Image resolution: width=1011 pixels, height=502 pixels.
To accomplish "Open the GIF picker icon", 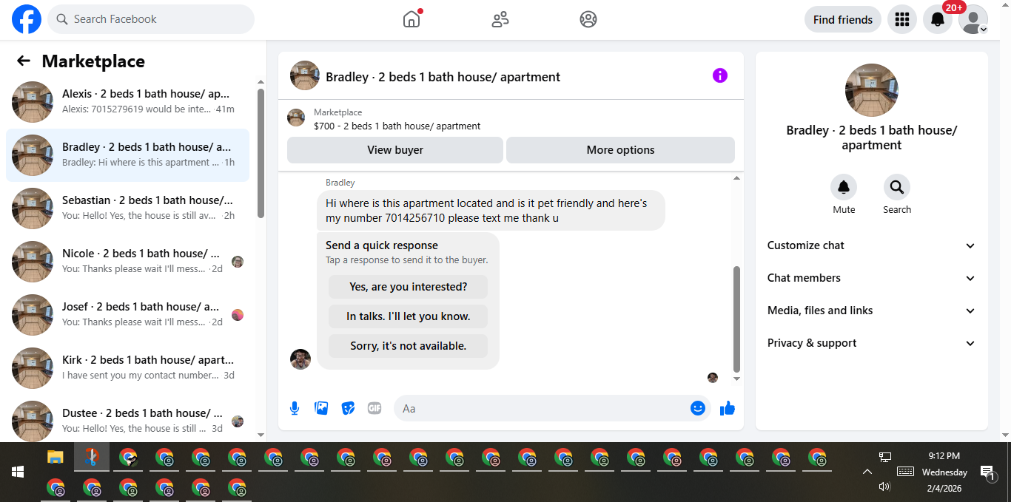I will [x=374, y=408].
